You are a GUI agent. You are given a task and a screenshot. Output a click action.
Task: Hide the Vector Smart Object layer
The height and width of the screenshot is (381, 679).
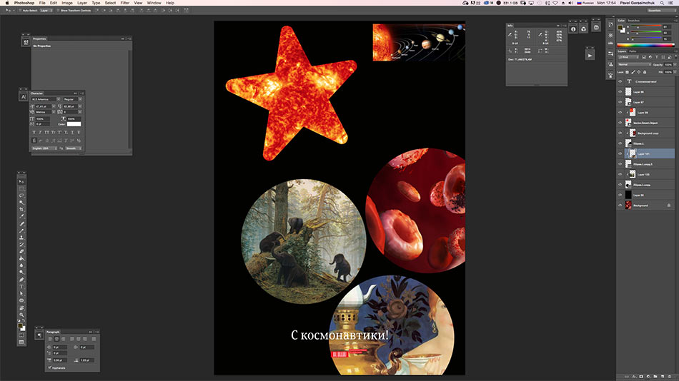pyautogui.click(x=620, y=123)
